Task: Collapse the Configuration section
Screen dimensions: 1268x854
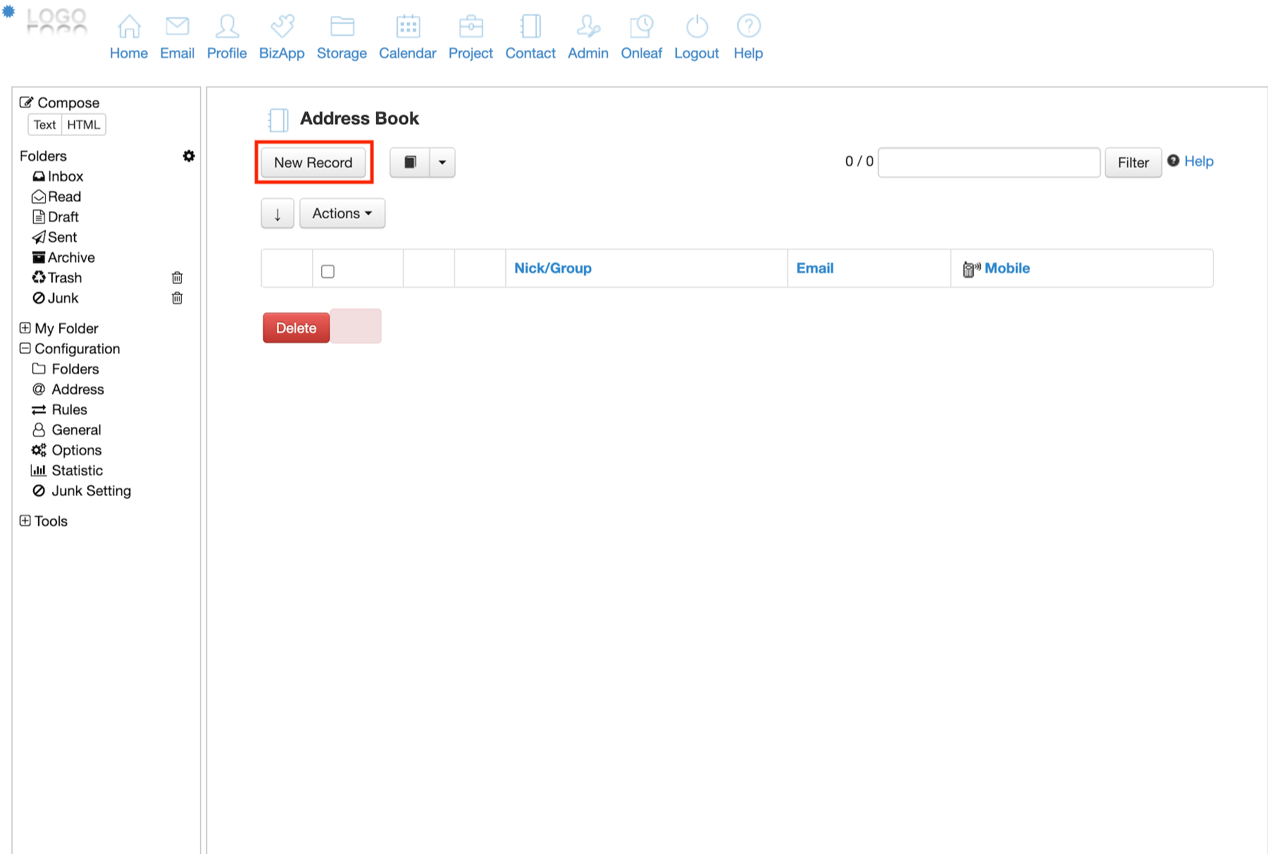Action: point(25,349)
